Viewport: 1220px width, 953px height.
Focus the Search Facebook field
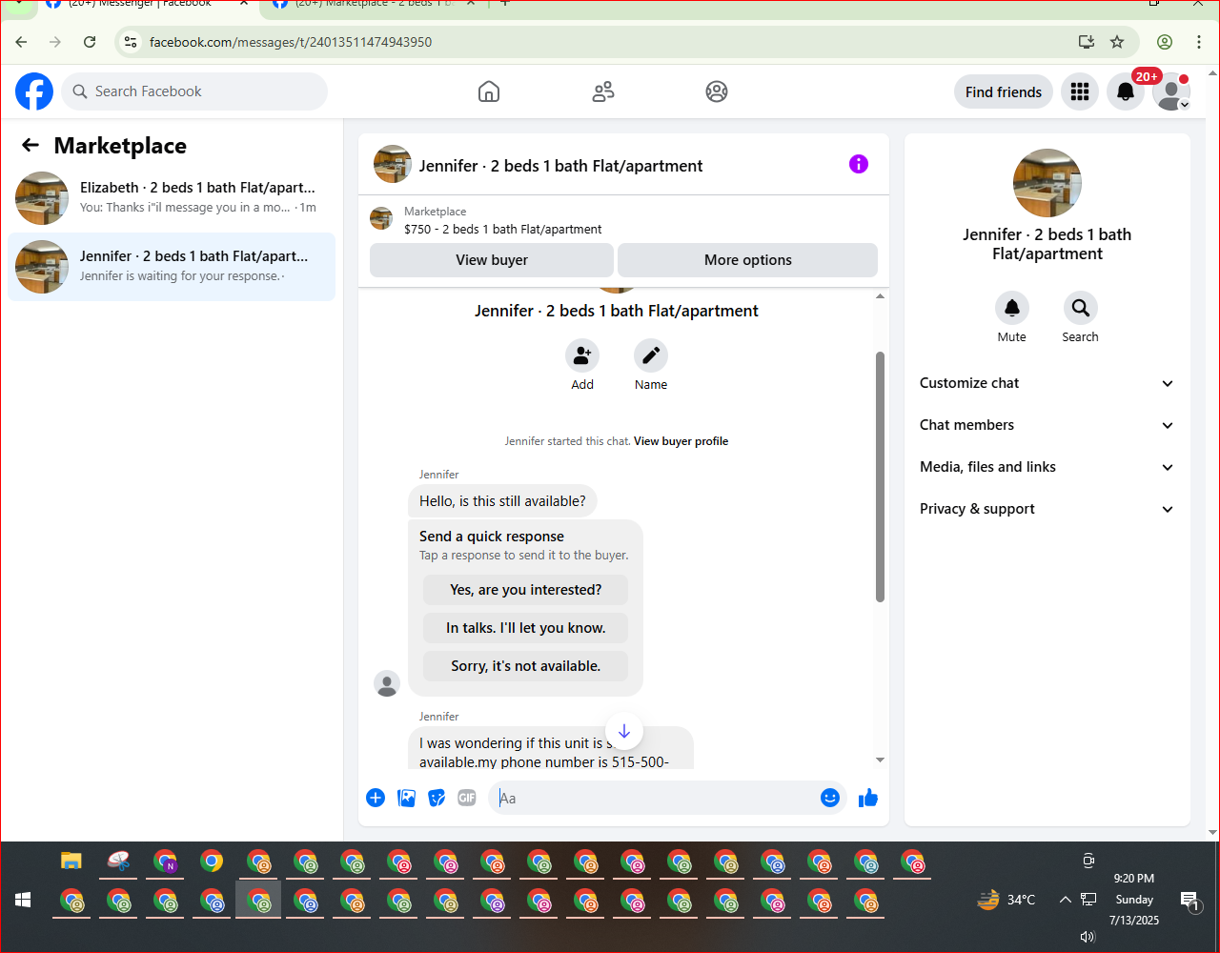[x=195, y=91]
